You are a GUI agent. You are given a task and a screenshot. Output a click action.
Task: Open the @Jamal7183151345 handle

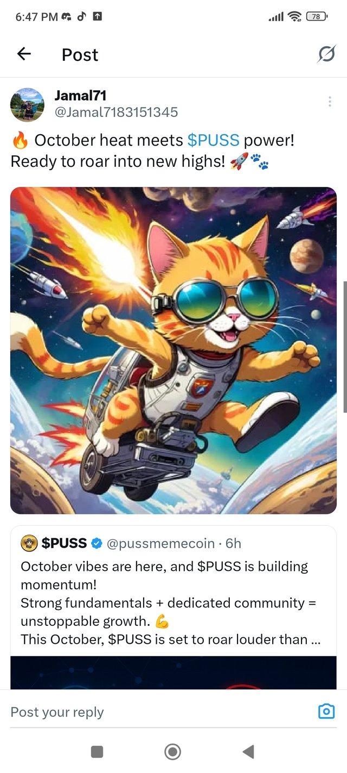(116, 112)
